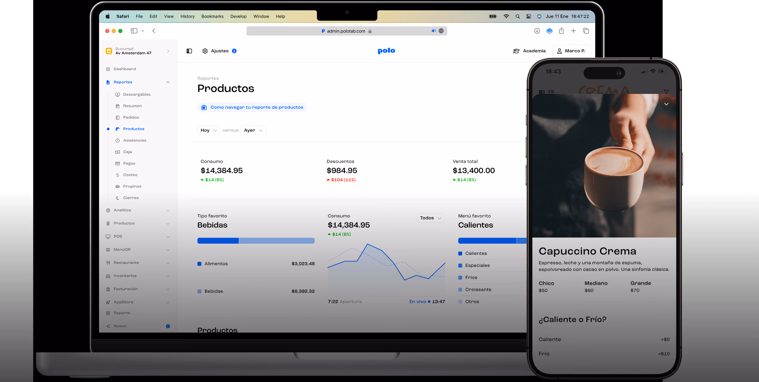Expand the Restaurante sidebar section

click(168, 263)
